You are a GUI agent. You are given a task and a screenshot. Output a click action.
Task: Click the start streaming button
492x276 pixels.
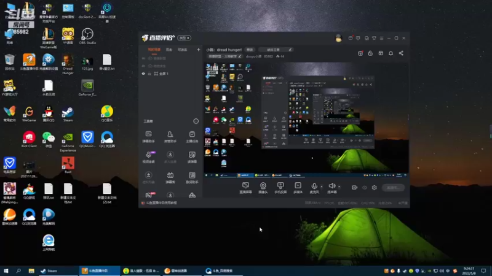click(x=393, y=188)
